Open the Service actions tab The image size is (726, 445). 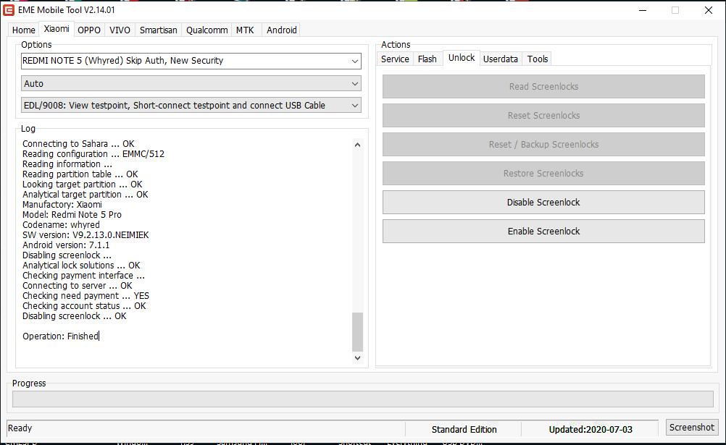tap(395, 59)
